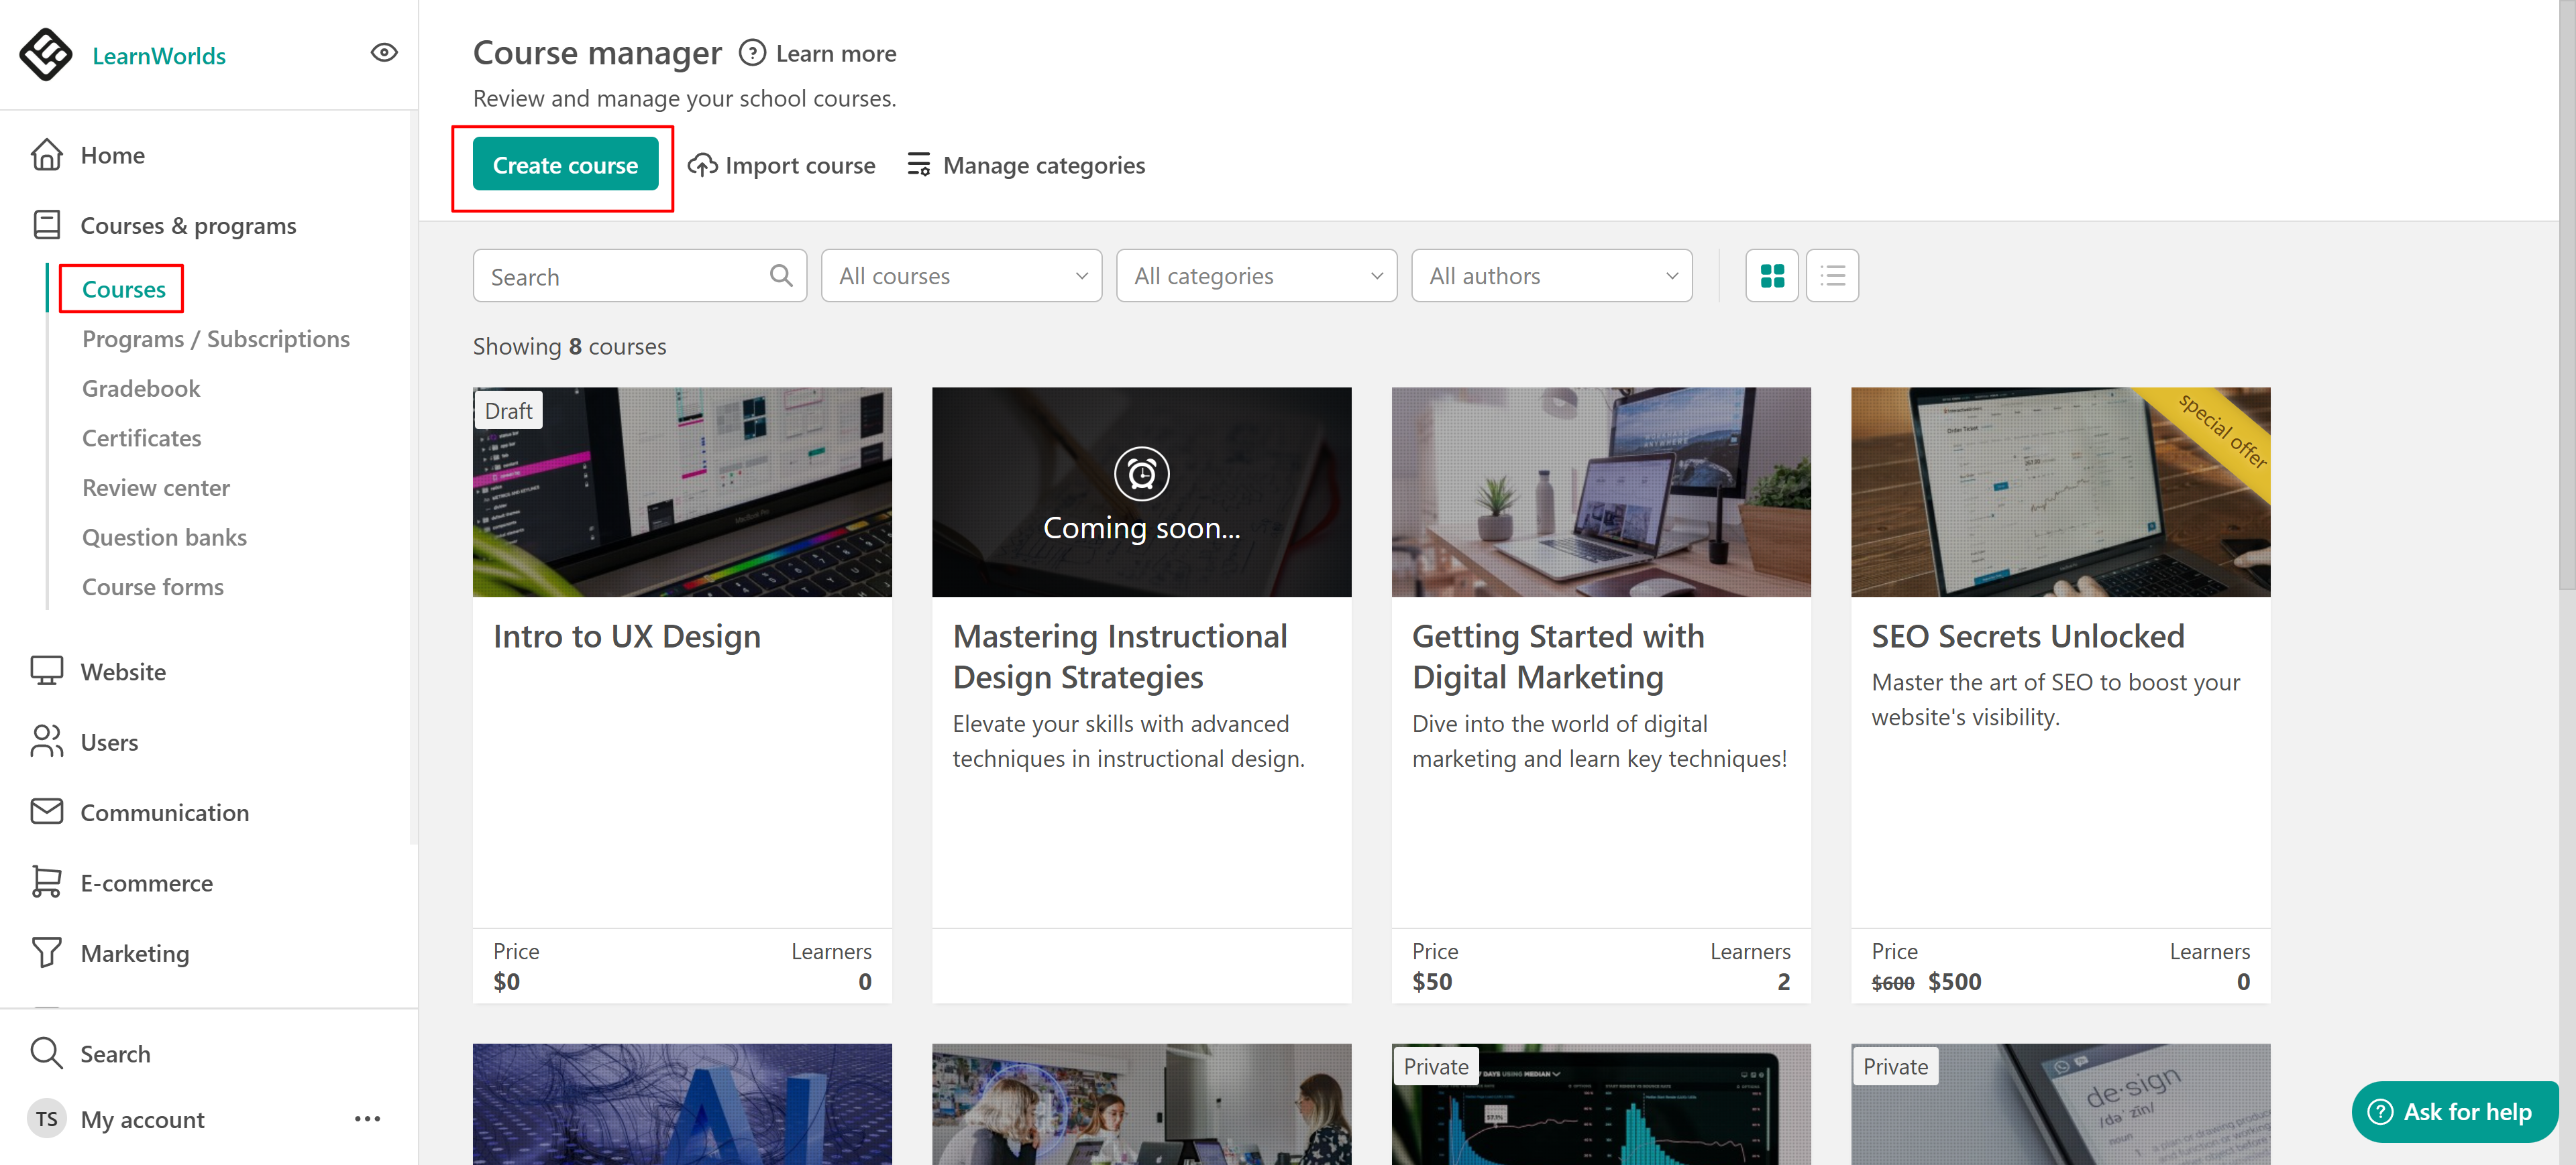The image size is (2576, 1165).
Task: Open the Intro to UX Design thumbnail
Action: [682, 493]
